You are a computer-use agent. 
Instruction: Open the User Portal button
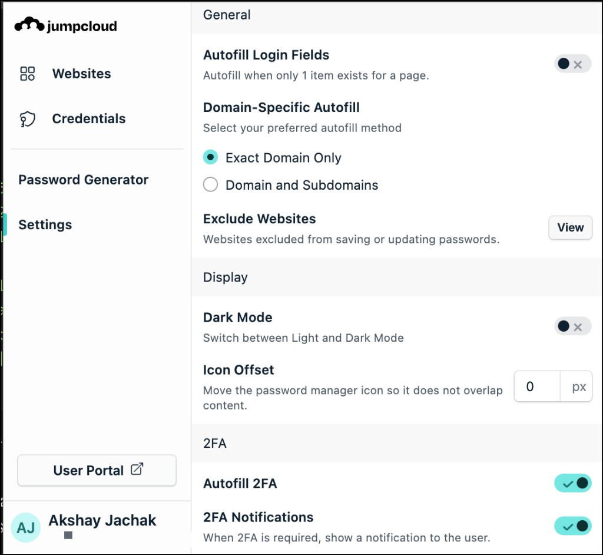pos(97,470)
